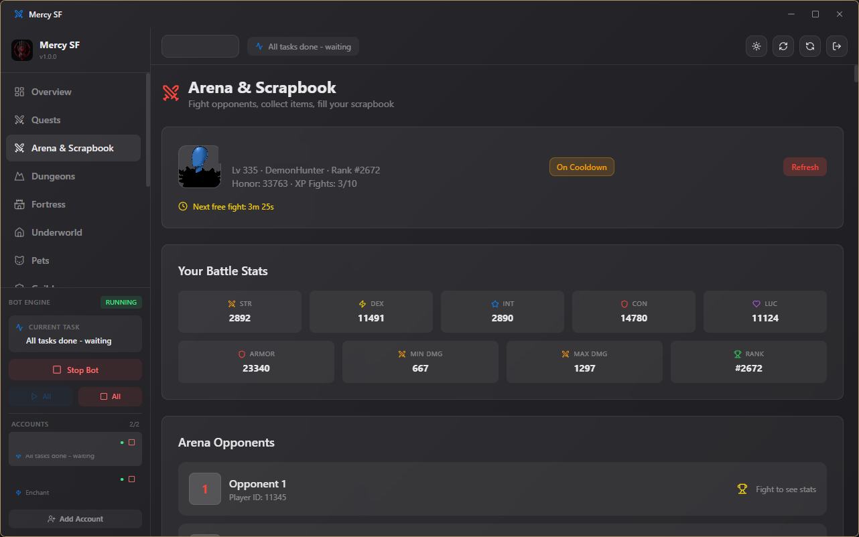Click the STR stat card
859x537 pixels.
tap(240, 312)
